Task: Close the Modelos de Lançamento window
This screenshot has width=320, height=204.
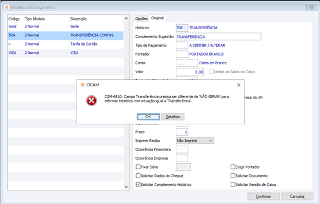Action: [x=311, y=7]
